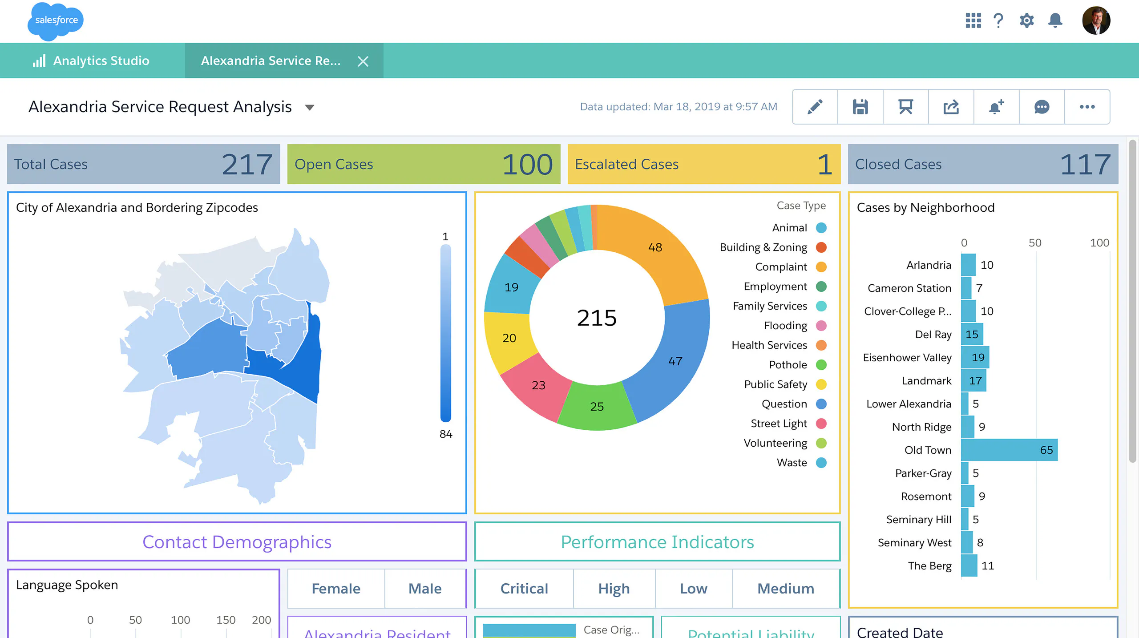Expand the dashboard title dropdown arrow
The width and height of the screenshot is (1139, 638).
(310, 107)
